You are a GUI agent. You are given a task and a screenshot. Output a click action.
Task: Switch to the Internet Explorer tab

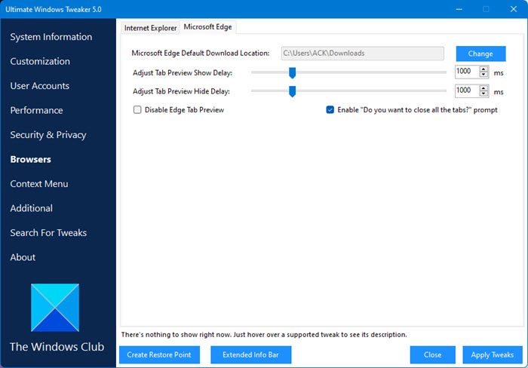pyautogui.click(x=150, y=28)
